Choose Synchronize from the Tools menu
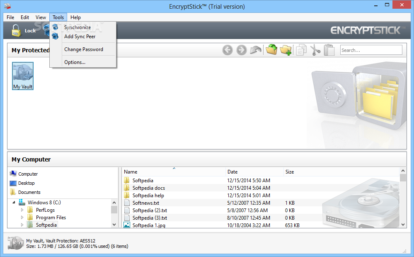 [83, 27]
